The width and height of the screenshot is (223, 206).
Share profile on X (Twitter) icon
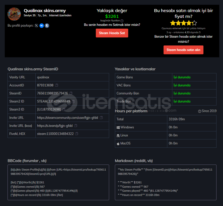click(36, 26)
